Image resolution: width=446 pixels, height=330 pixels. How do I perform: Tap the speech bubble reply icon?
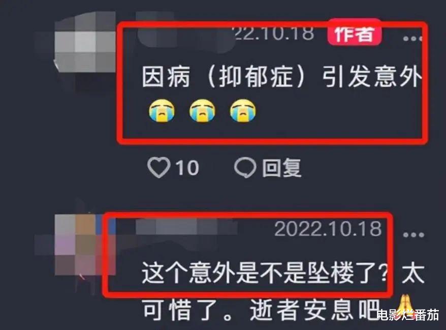pyautogui.click(x=245, y=167)
